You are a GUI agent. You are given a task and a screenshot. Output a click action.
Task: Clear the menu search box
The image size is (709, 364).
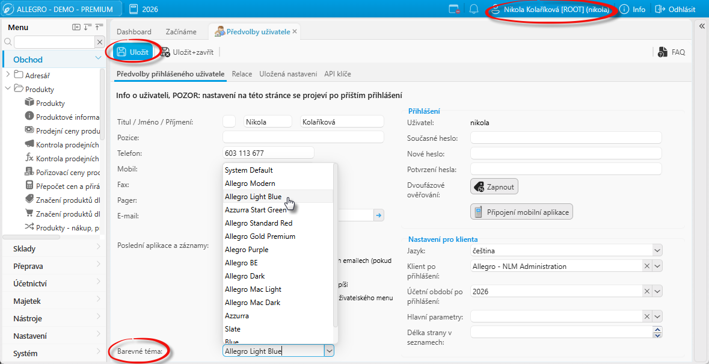(100, 42)
